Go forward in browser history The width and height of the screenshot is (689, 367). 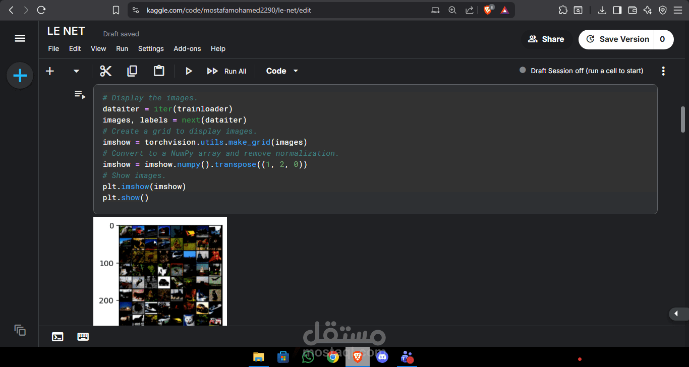pyautogui.click(x=26, y=10)
